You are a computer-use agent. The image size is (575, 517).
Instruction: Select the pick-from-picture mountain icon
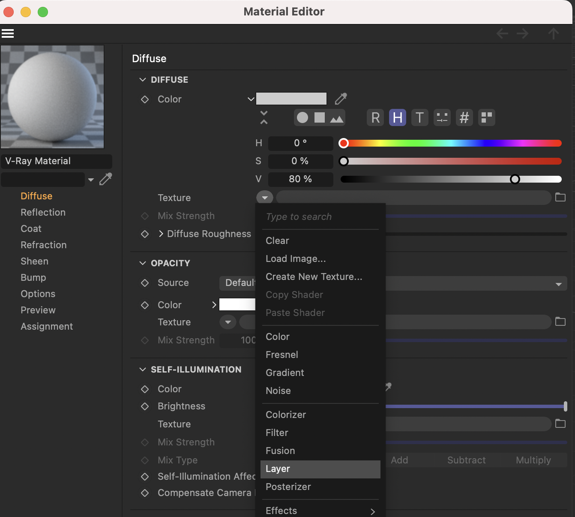[x=337, y=118]
